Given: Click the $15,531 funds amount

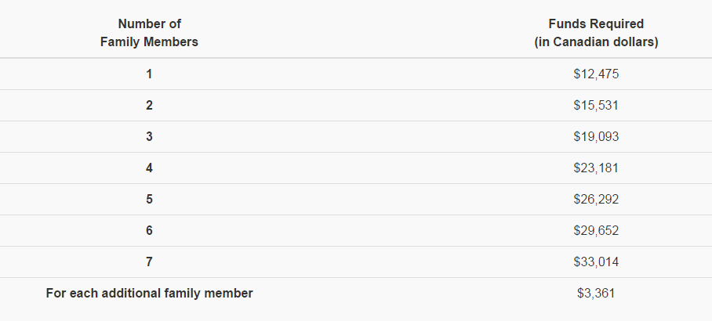Looking at the screenshot, I should (596, 106).
